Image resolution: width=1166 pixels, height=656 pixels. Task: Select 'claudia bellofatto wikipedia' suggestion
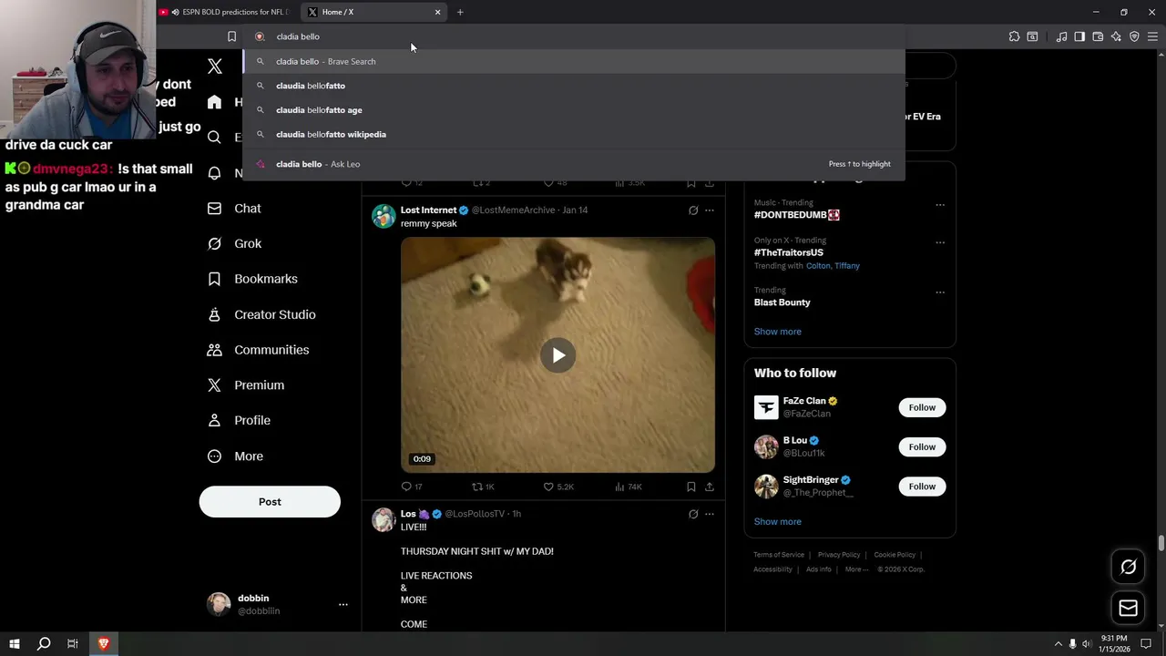click(574, 135)
